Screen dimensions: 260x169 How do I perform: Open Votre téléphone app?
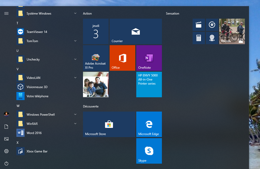(47, 96)
